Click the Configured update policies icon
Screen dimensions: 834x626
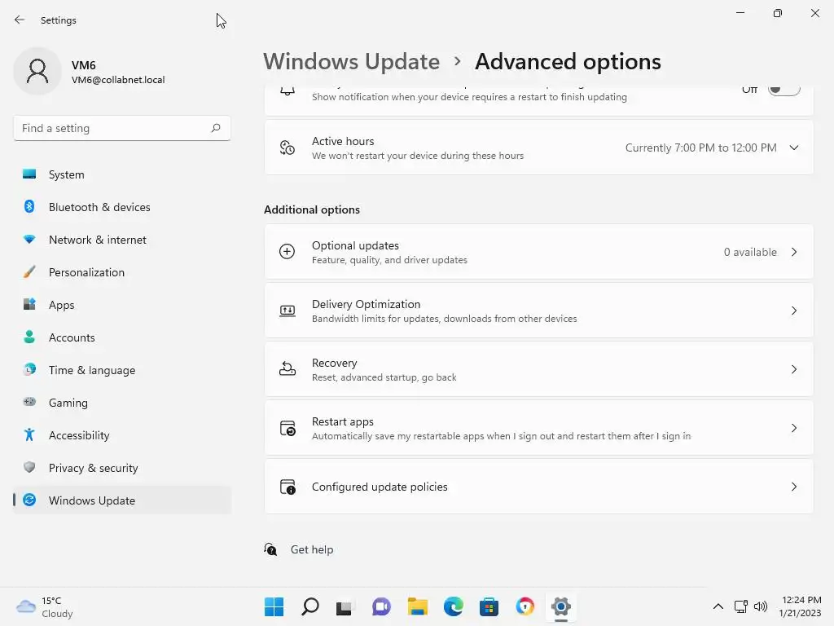288,487
